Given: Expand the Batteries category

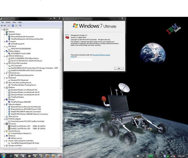Looking at the screenshot, I should (x=5, y=32).
